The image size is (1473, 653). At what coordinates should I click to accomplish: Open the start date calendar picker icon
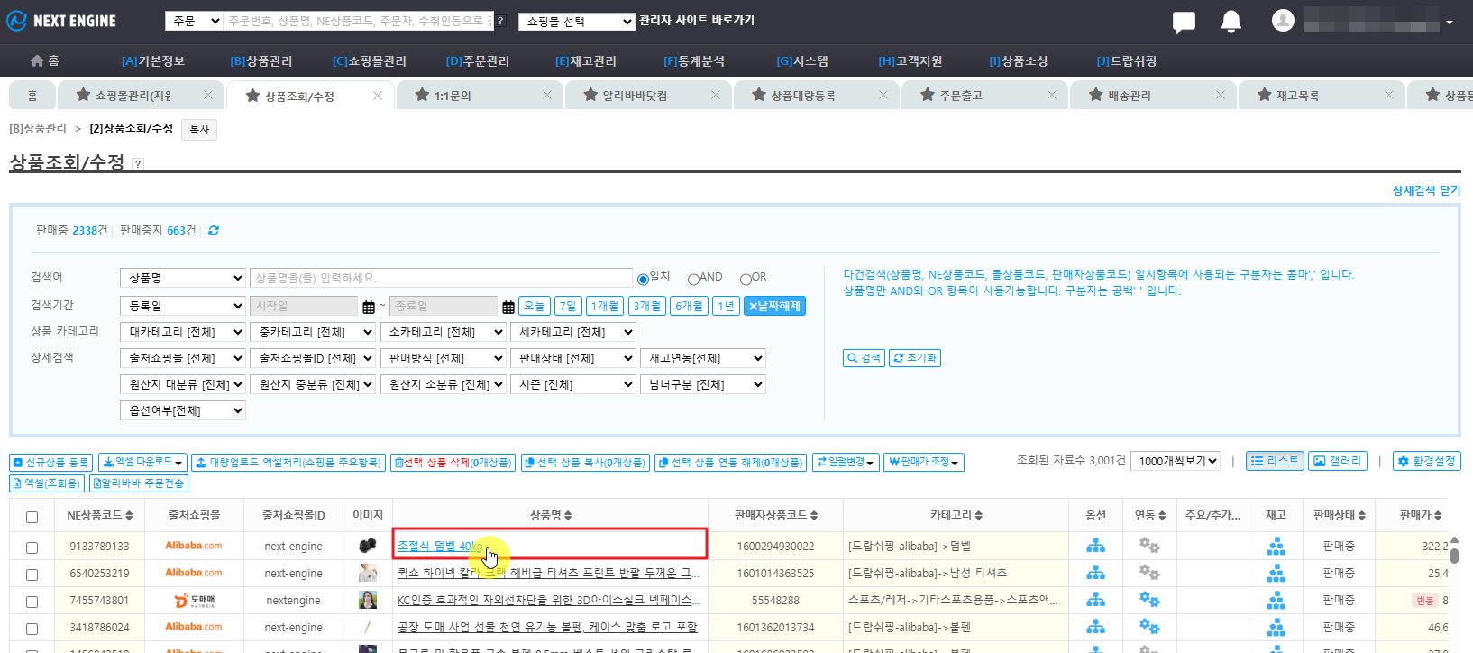pyautogui.click(x=369, y=307)
